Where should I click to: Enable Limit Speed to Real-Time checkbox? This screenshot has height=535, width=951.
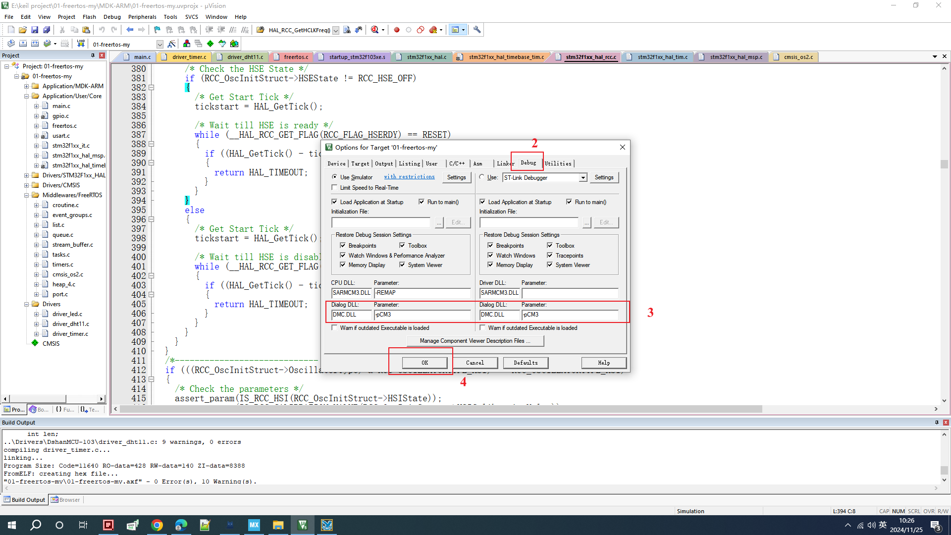334,188
